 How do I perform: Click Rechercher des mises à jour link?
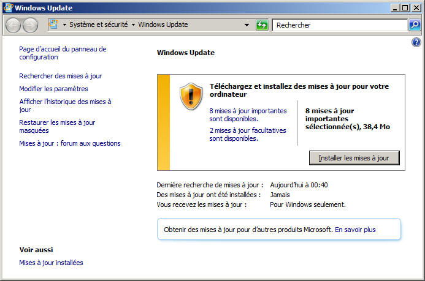(x=61, y=76)
